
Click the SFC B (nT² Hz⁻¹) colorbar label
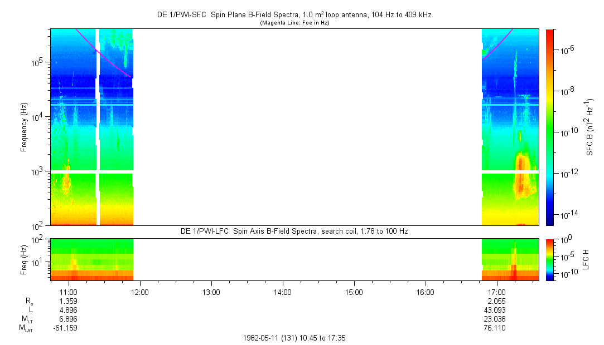click(589, 127)
